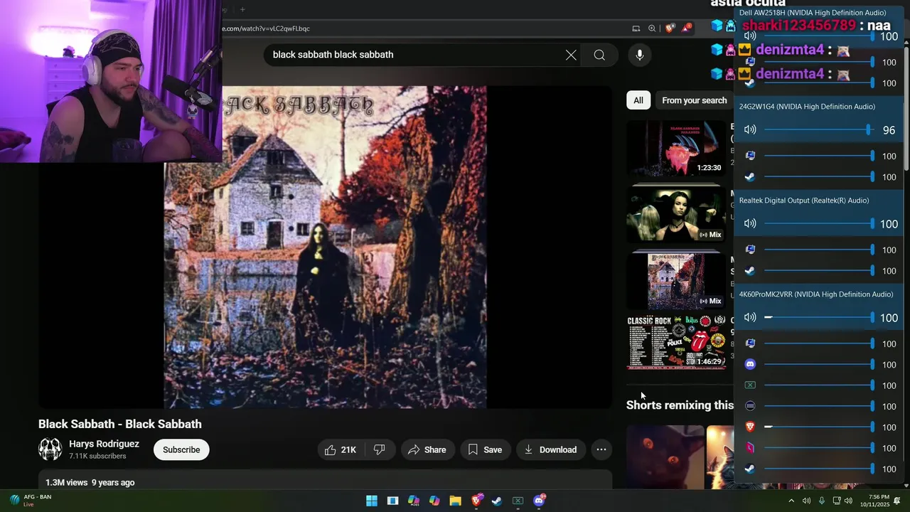The image size is (910, 512).
Task: Open Copilot from the taskbar
Action: [434, 501]
